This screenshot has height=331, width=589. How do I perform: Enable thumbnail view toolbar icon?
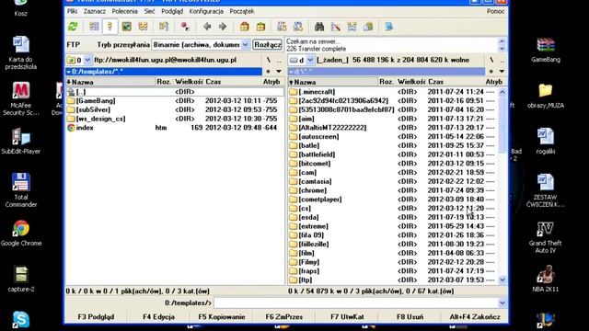[127, 27]
